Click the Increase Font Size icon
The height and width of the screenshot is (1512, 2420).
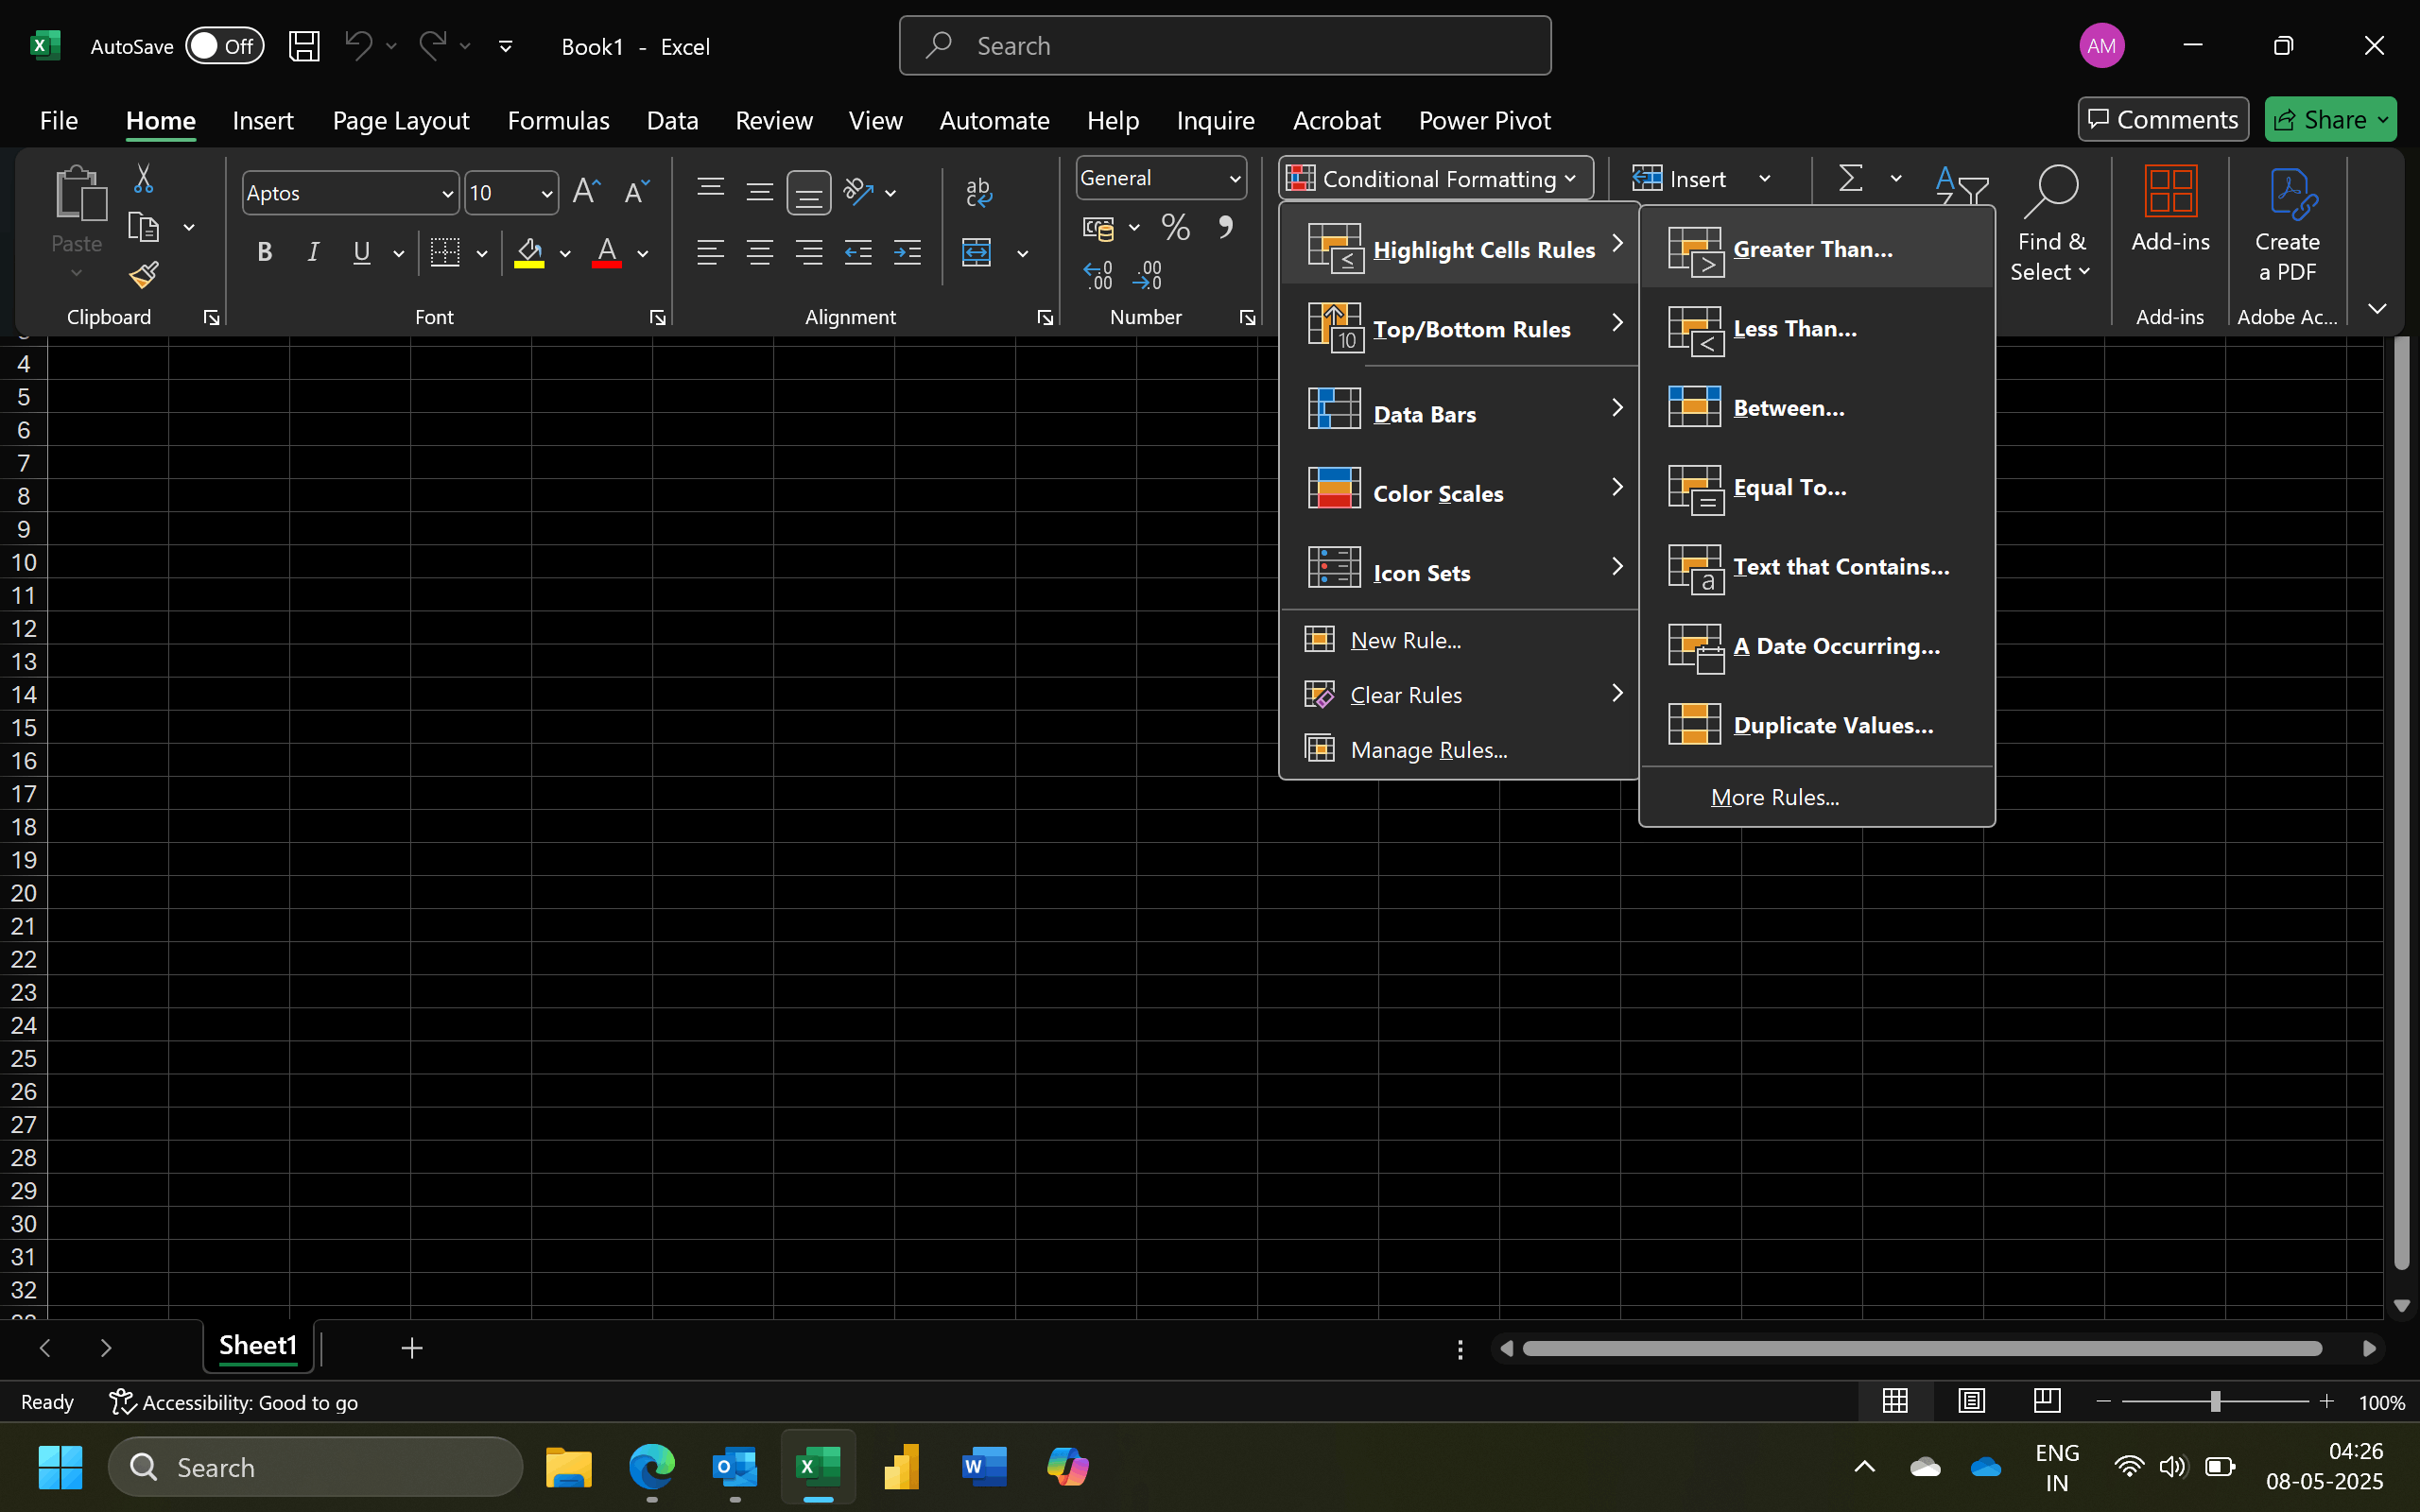pos(586,191)
